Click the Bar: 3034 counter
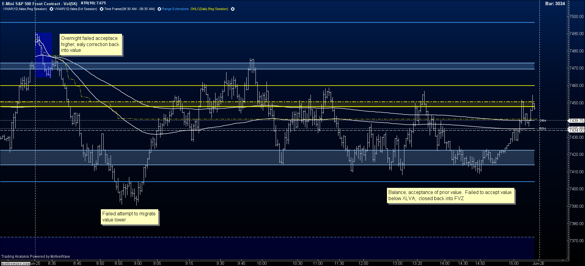585x266 pixels. (555, 4)
